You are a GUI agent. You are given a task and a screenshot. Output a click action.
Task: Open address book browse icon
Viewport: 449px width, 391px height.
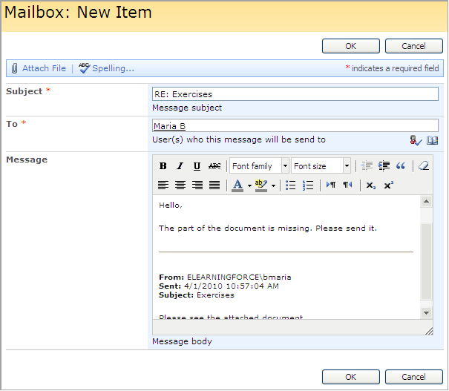click(x=432, y=140)
